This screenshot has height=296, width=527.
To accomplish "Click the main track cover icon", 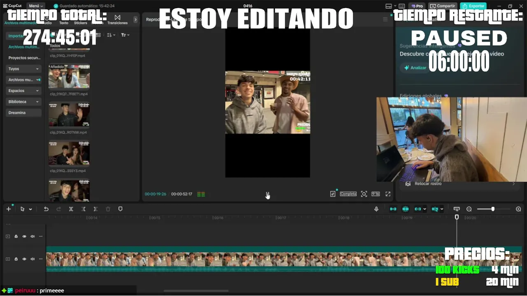I will click(7, 259).
